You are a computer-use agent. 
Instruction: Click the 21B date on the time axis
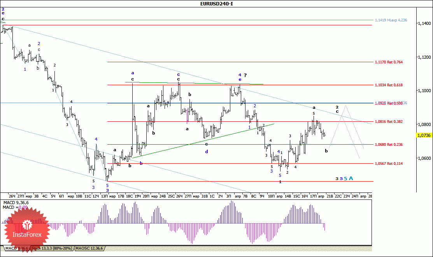[330, 196]
